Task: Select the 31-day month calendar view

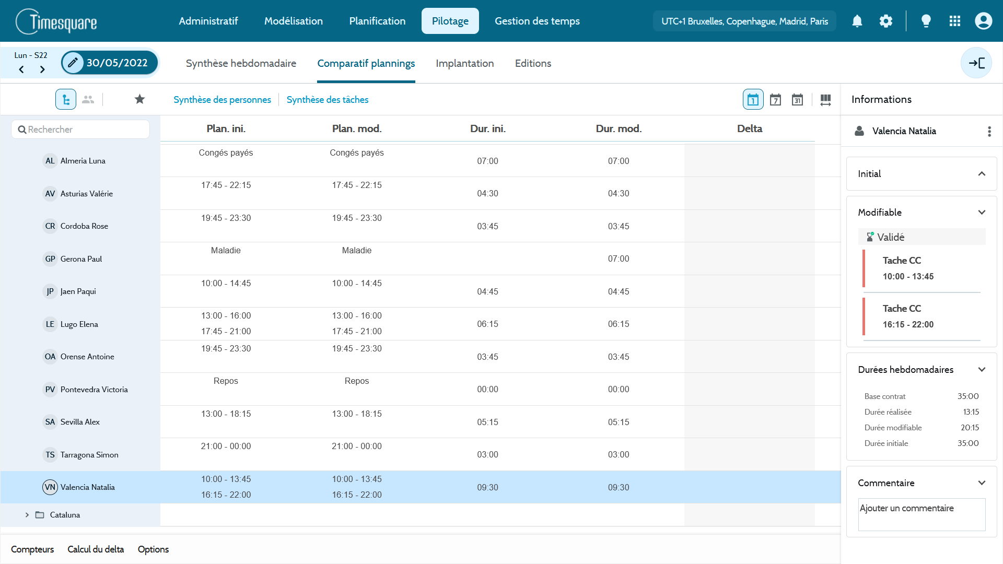Action: click(797, 99)
